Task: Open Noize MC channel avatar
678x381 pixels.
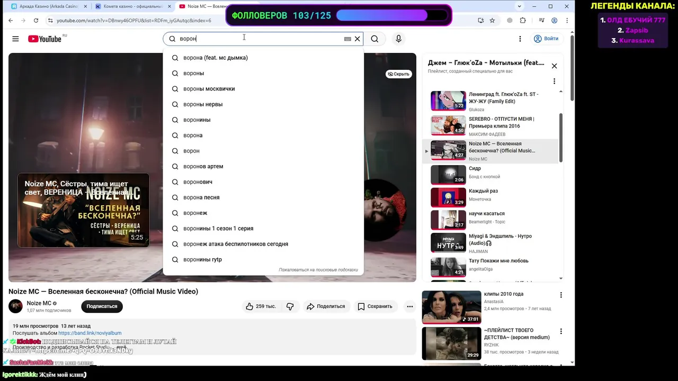Action: click(15, 306)
